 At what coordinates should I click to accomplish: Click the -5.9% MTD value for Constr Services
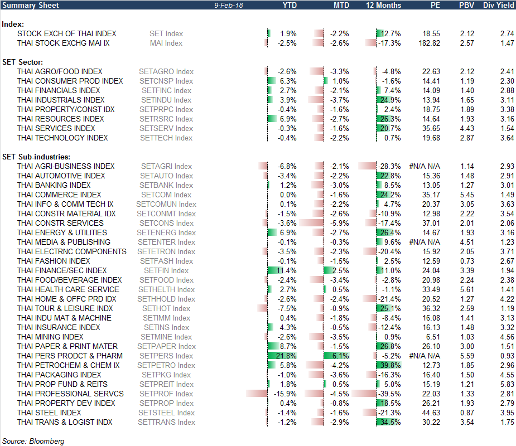click(x=340, y=224)
